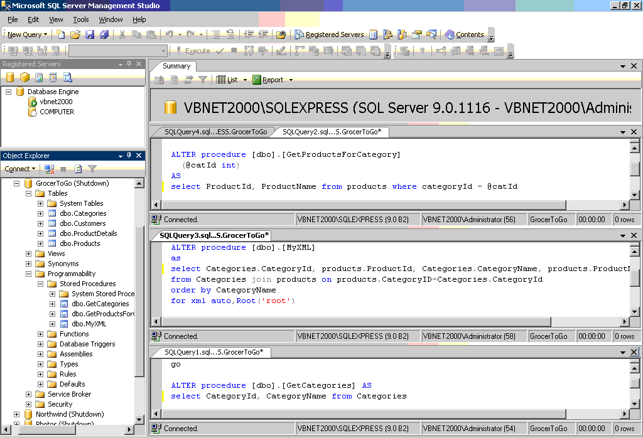Toggle auto-hide pin on Object Explorer

(129, 156)
